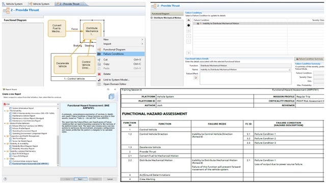
Task: Collapse the Maintainability folder
Action: point(5,111)
